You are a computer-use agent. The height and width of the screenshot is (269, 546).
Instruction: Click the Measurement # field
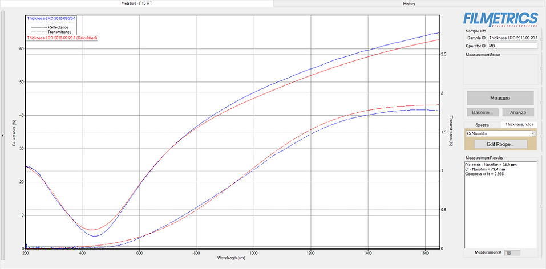[x=516, y=252]
